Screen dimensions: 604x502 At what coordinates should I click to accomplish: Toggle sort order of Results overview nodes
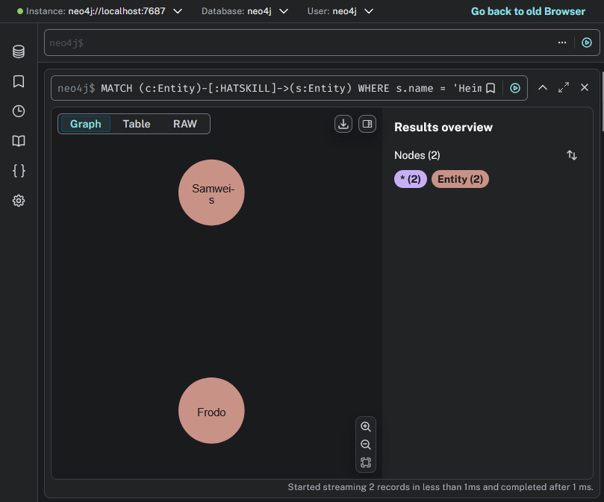(x=572, y=155)
